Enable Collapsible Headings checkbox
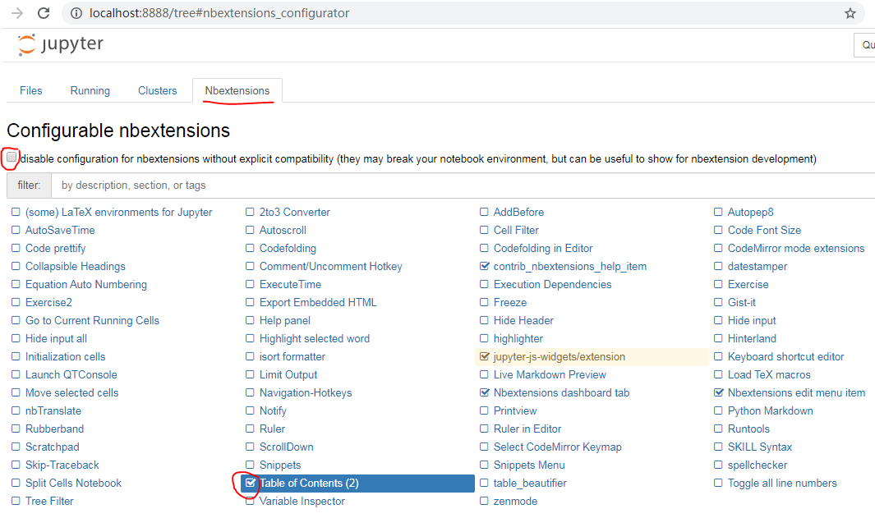This screenshot has width=875, height=518. point(16,266)
